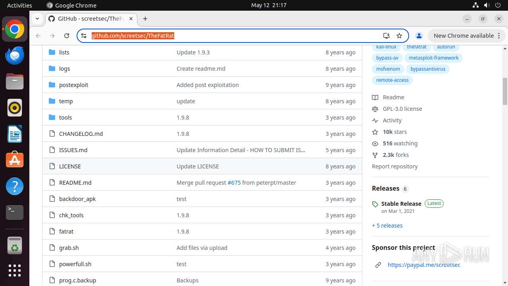The height and width of the screenshot is (286, 508).
Task: Click the fork icon beside 2.3k forks
Action: 375,155
